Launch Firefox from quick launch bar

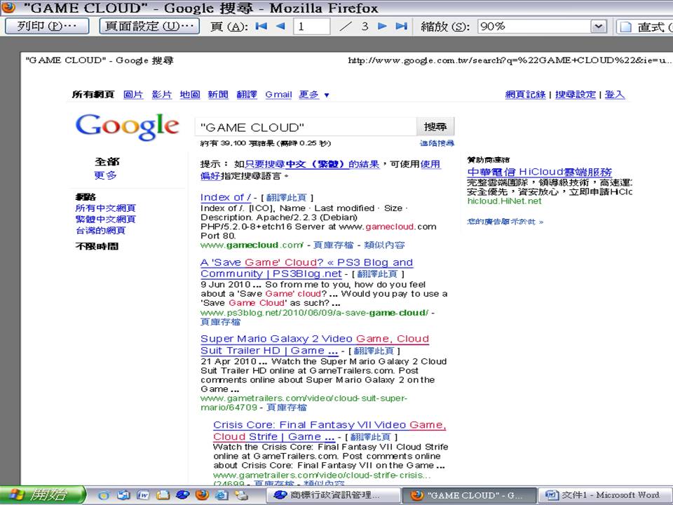tap(203, 495)
